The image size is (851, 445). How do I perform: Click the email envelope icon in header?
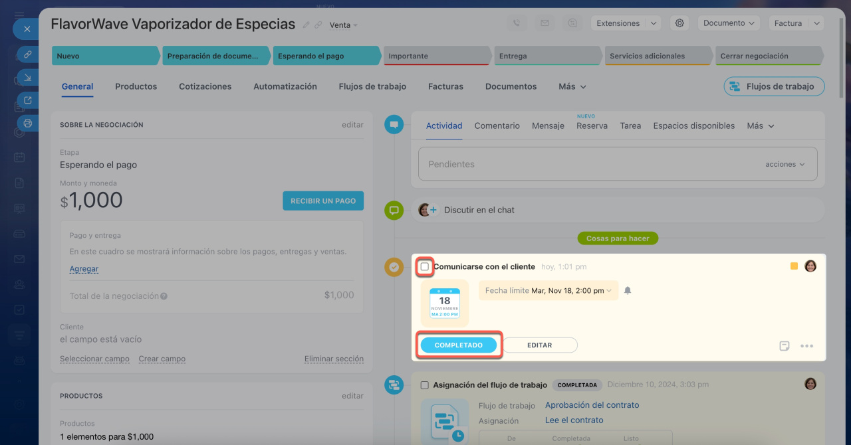[545, 23]
